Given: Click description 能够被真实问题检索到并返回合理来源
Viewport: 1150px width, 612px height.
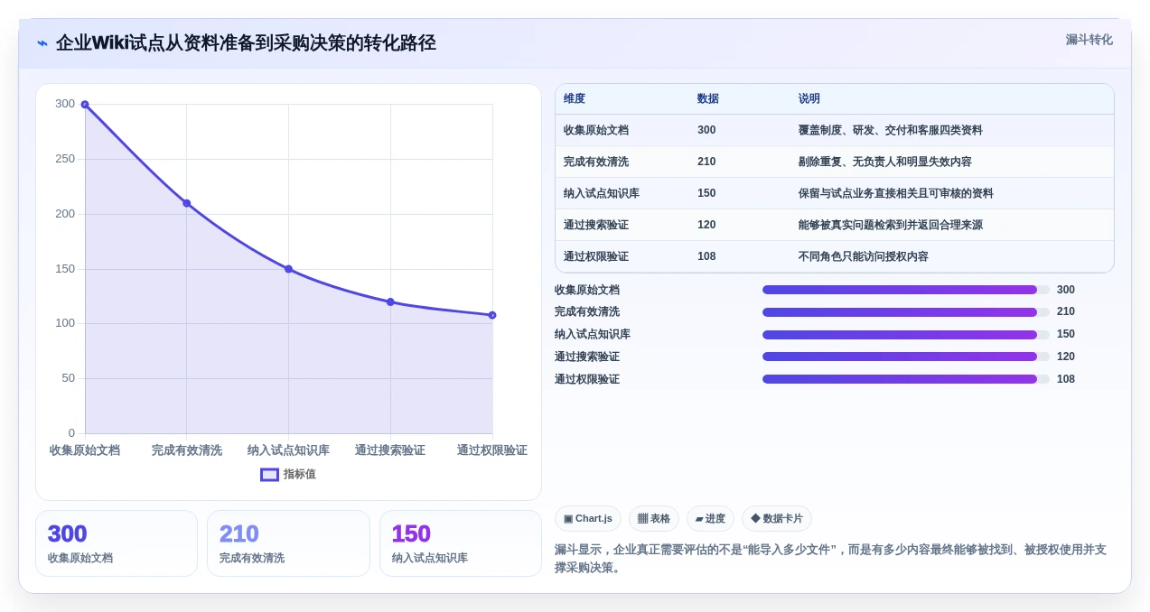Looking at the screenshot, I should pyautogui.click(x=891, y=225).
